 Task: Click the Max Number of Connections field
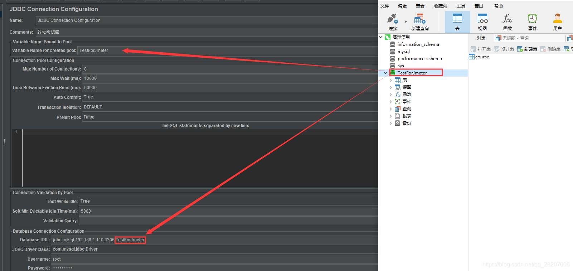point(230,69)
